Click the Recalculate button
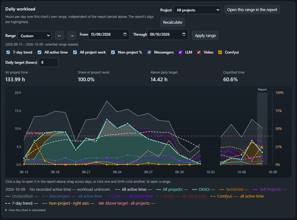 pyautogui.click(x=173, y=22)
